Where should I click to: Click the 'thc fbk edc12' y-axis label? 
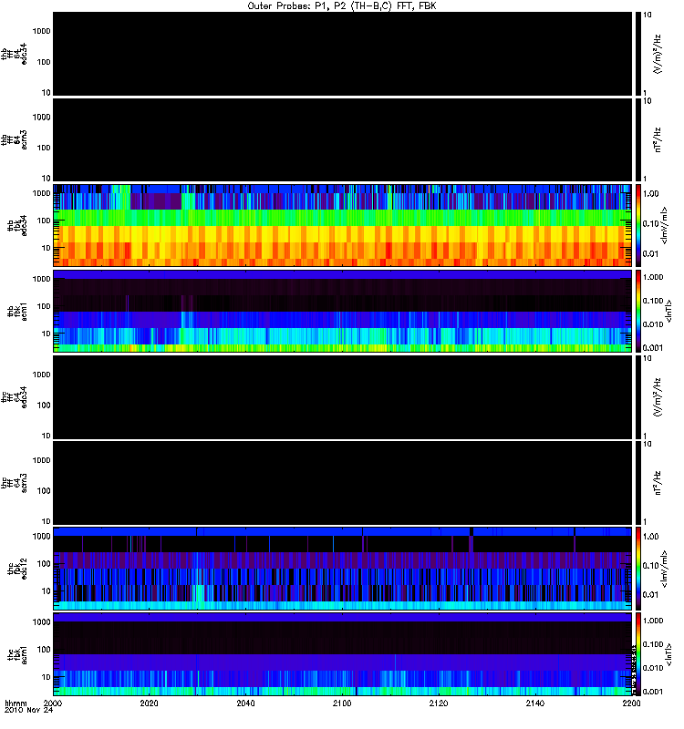pos(16,569)
